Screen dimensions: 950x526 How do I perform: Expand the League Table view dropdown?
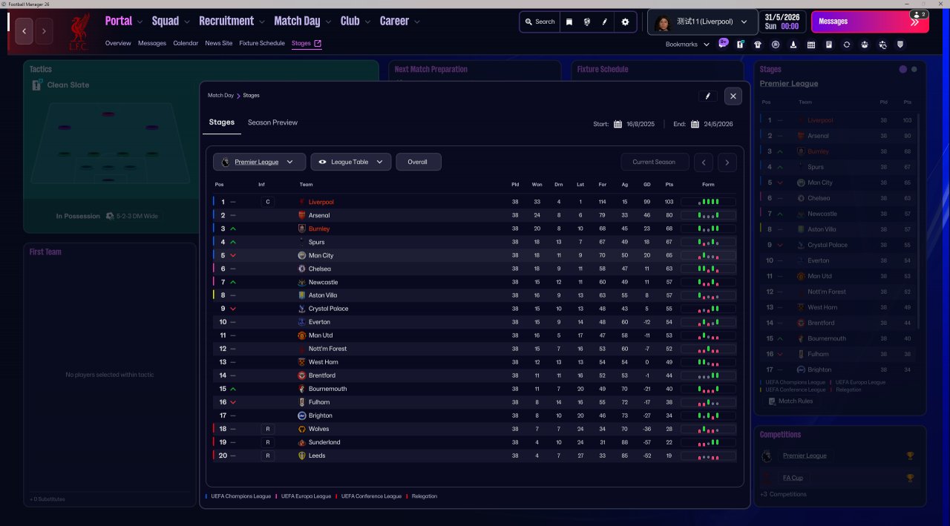351,162
